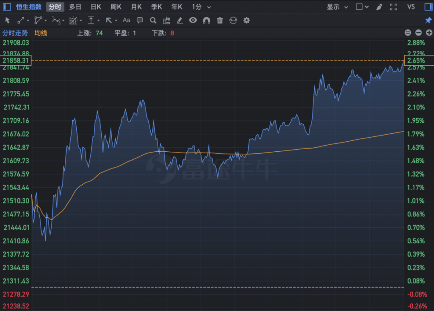The image size is (434, 311).
Task: Toggle the left sidebar panel
Action: 7,7
